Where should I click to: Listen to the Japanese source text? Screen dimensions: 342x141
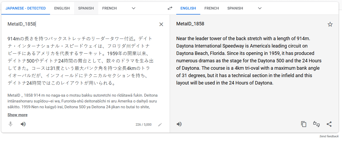click(23, 124)
